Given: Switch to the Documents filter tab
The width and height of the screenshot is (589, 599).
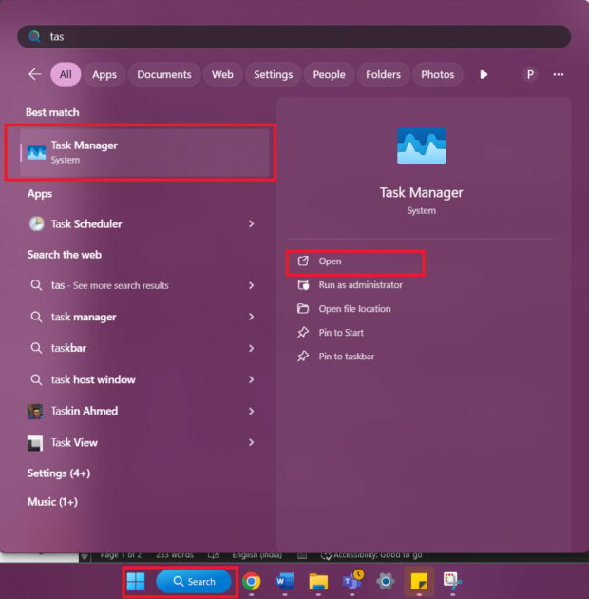Looking at the screenshot, I should coord(164,74).
